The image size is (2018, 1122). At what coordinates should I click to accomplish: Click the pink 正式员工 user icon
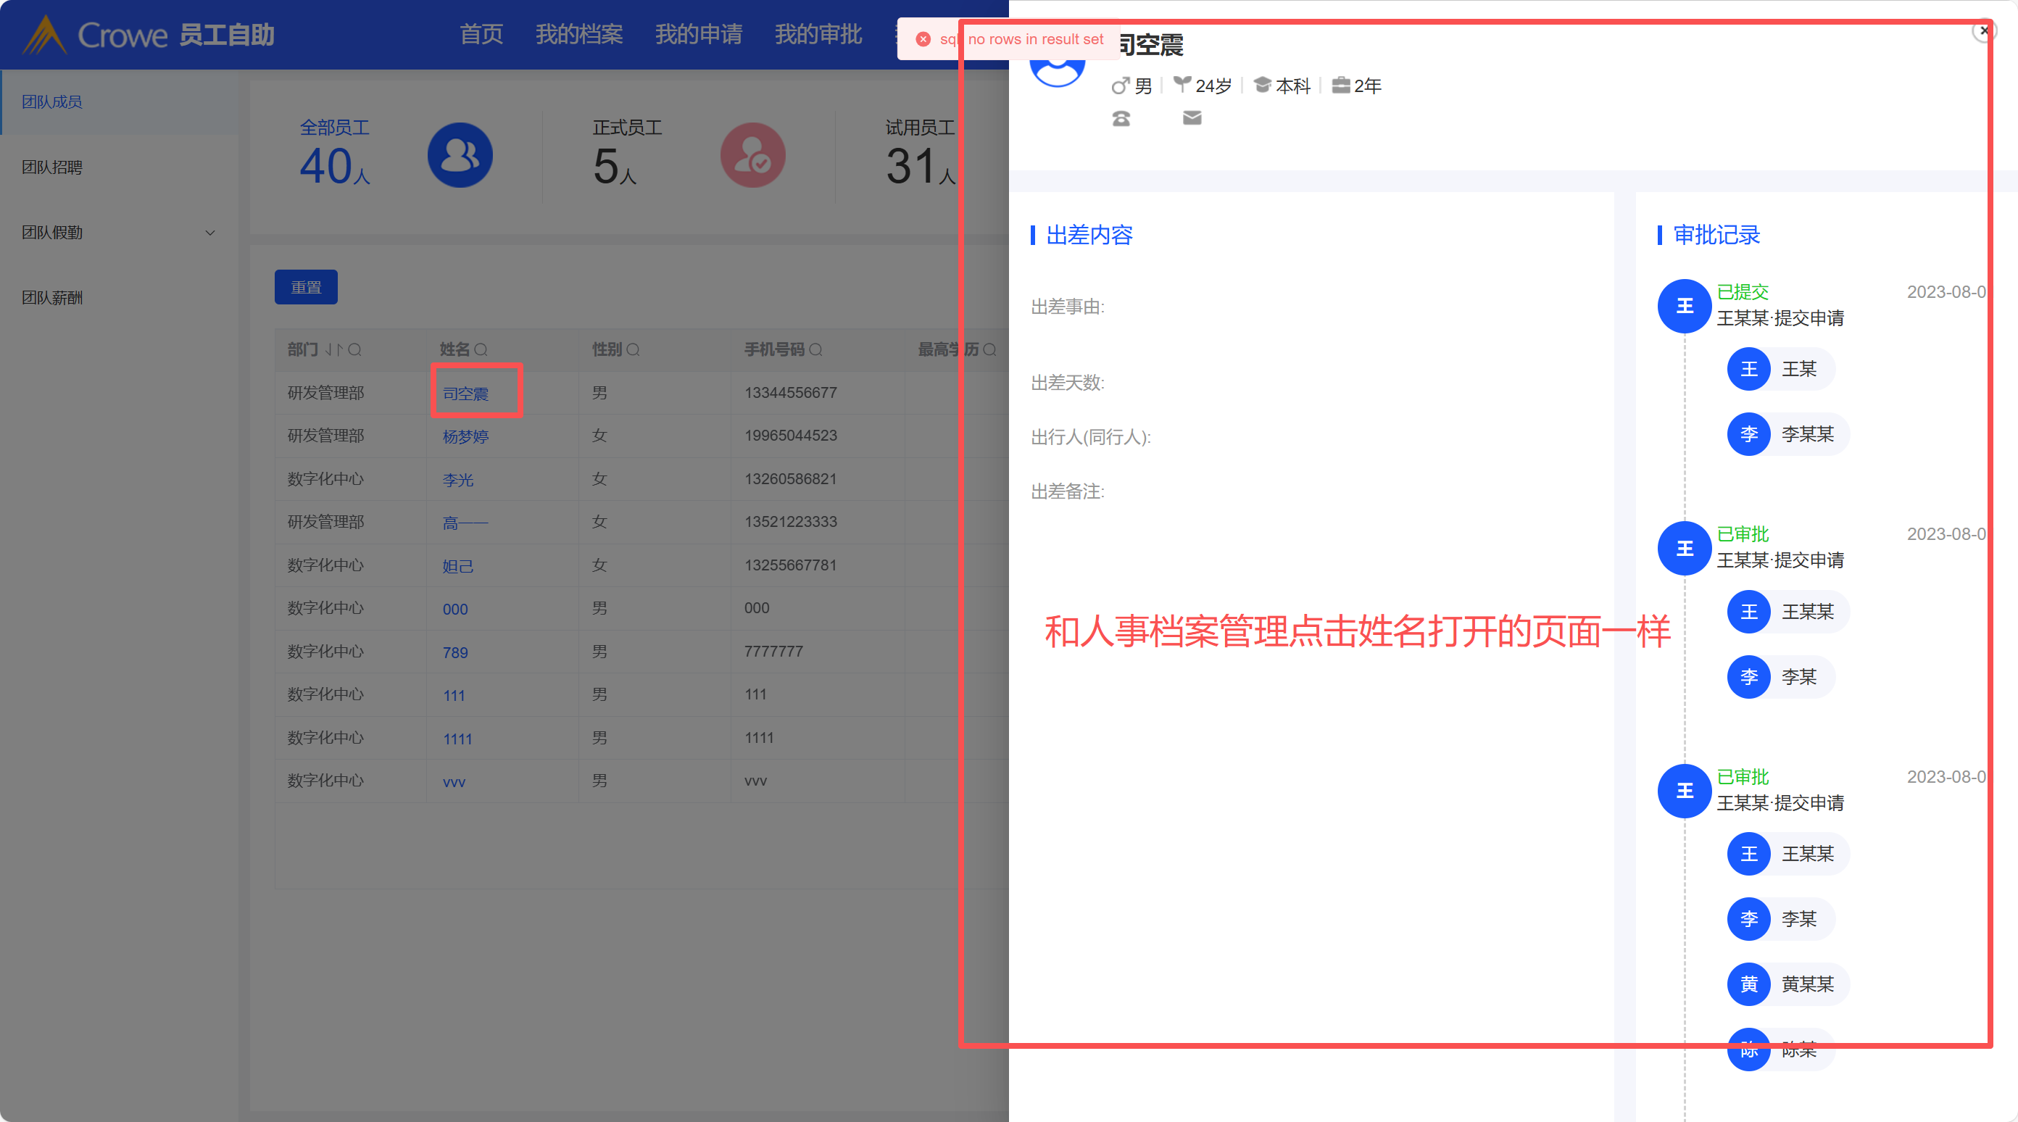pos(752,155)
